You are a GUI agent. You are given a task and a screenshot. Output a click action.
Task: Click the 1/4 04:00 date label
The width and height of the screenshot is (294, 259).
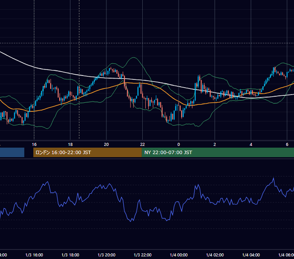point(251,255)
